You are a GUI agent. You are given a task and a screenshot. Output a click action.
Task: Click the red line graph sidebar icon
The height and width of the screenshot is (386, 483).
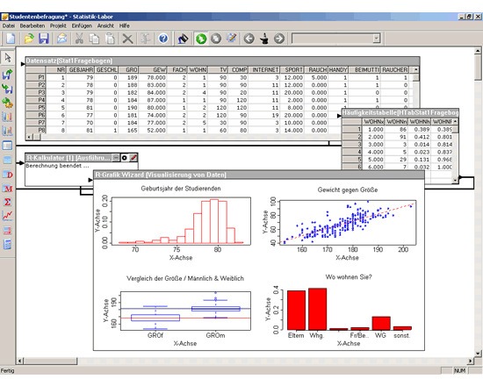pos(7,216)
